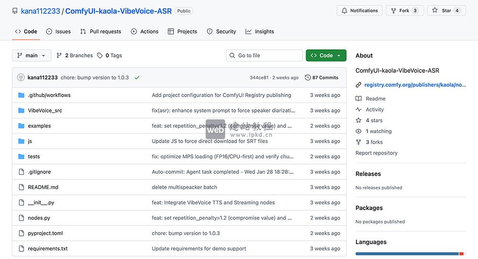The image size is (478, 259).
Task: Click the Activity pulse icon
Action: (358, 109)
